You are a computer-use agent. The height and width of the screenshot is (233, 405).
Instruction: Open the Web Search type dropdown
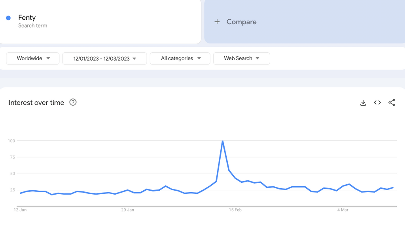[241, 59]
